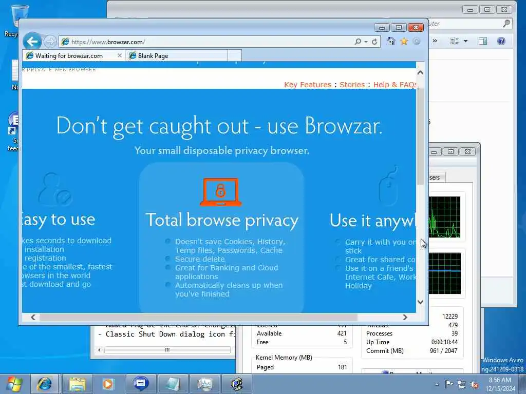The width and height of the screenshot is (526, 394).
Task: Click the CPU usage history graph in Task Manager
Action: pos(444,217)
